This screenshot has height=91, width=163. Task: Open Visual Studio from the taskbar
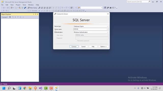tap(41, 88)
